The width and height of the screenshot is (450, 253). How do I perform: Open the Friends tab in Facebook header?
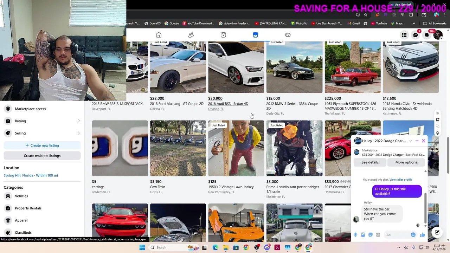[191, 35]
